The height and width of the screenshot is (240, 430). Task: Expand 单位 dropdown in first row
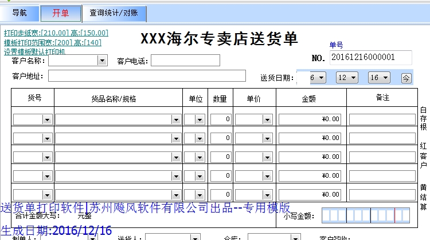(x=200, y=119)
